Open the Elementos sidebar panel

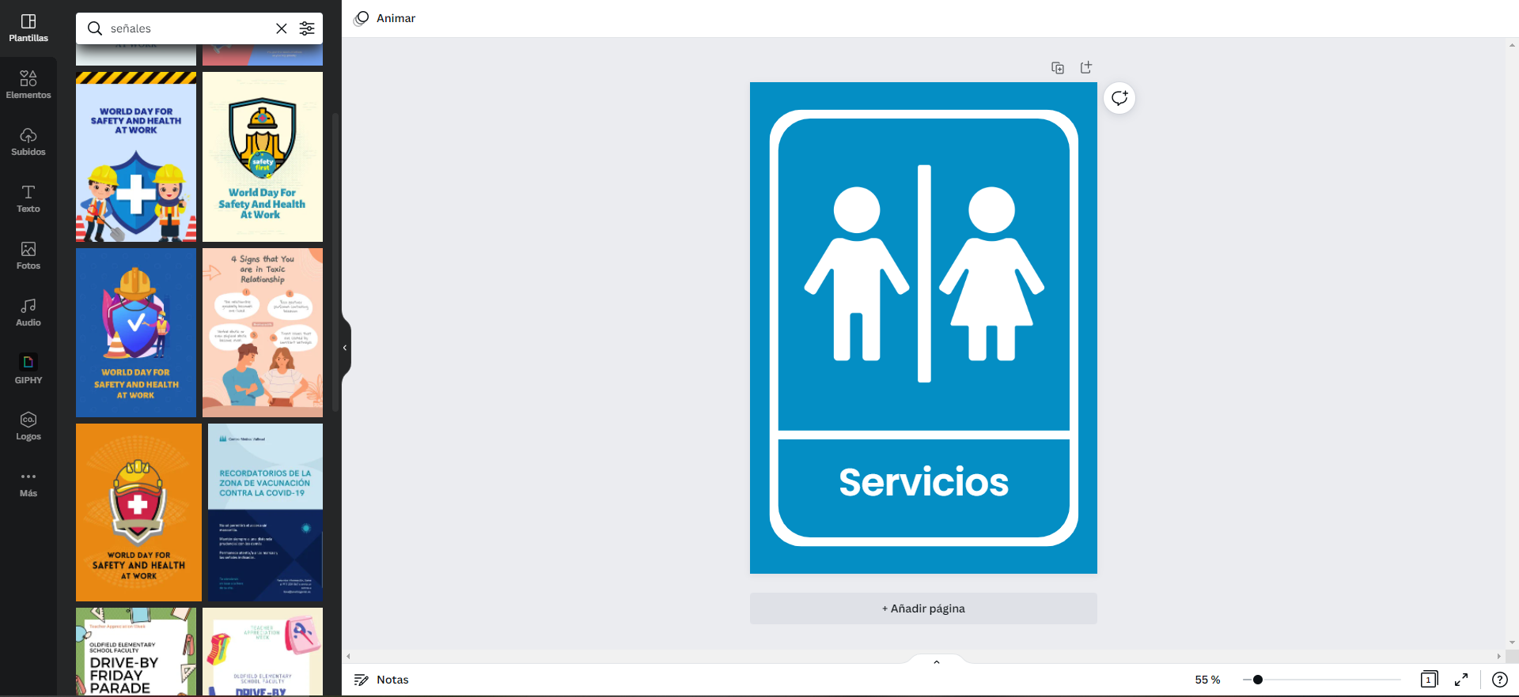(x=28, y=85)
